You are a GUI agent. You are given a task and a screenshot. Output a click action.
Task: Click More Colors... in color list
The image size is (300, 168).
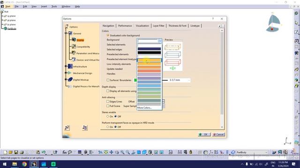pyautogui.click(x=144, y=108)
